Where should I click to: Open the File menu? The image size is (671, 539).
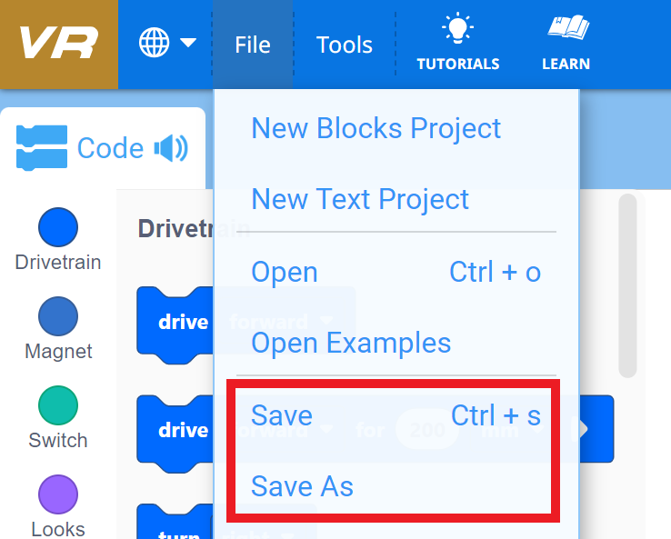tap(252, 45)
